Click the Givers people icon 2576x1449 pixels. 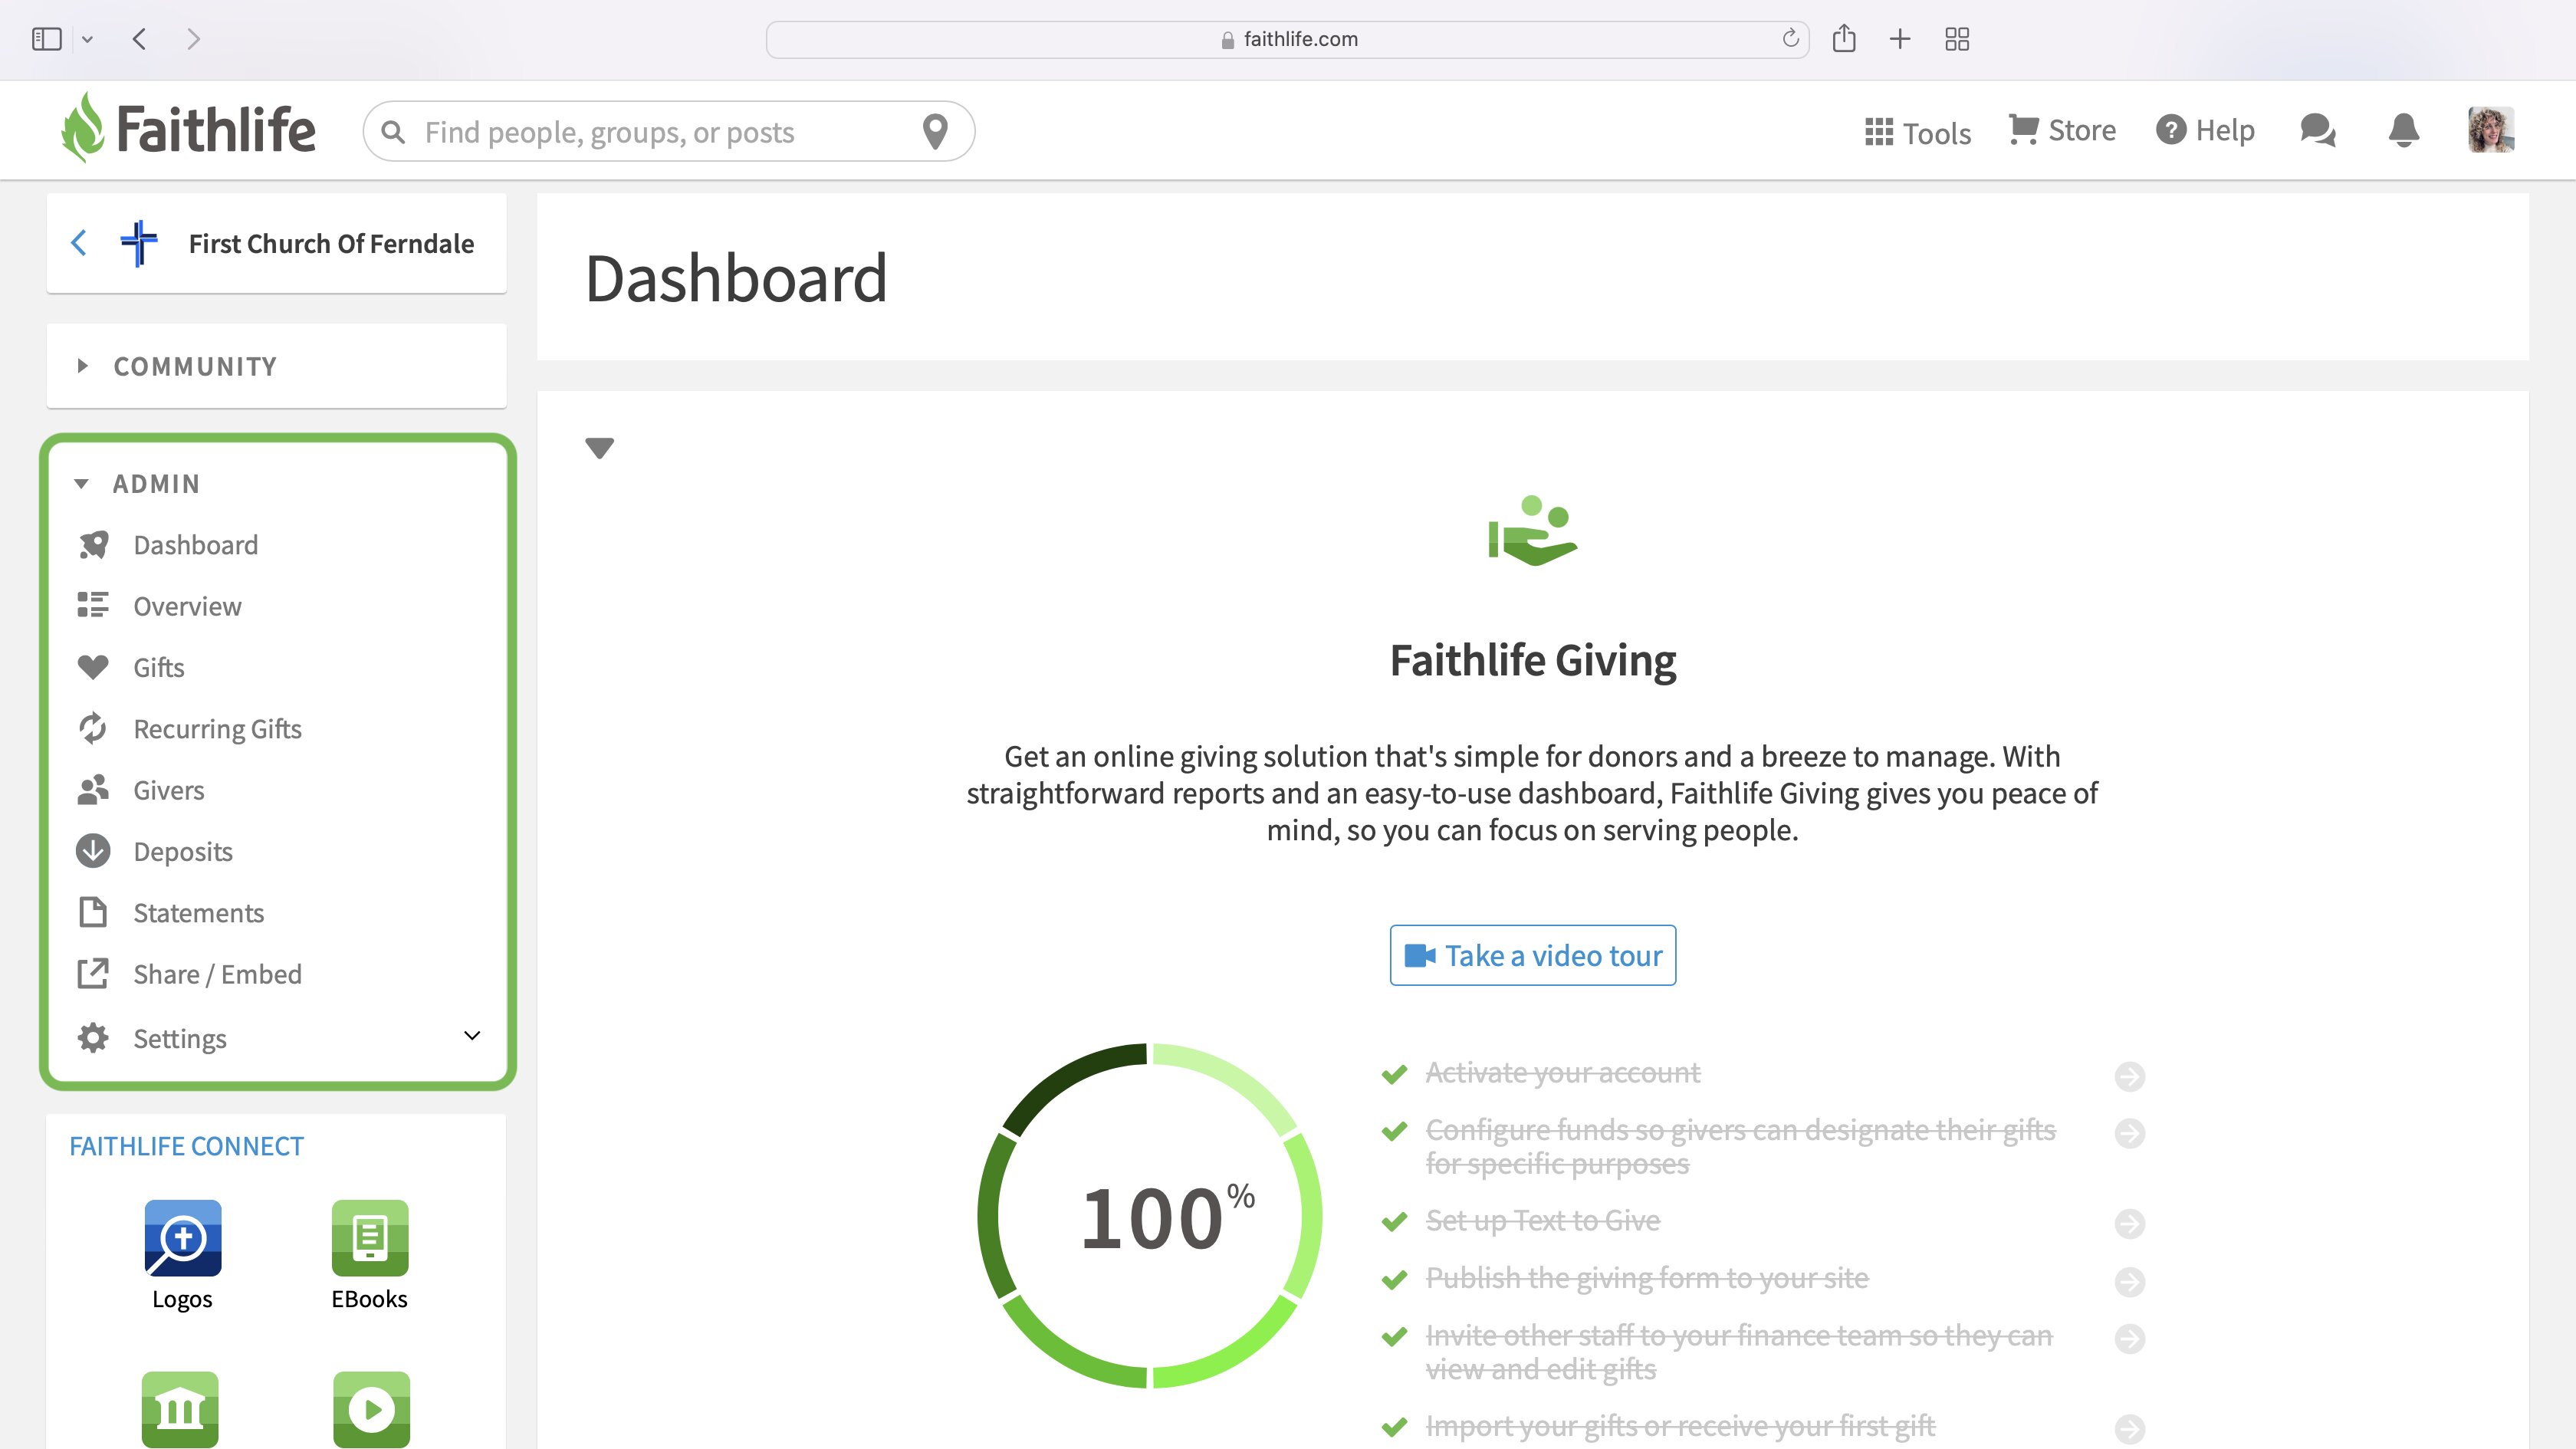tap(93, 790)
